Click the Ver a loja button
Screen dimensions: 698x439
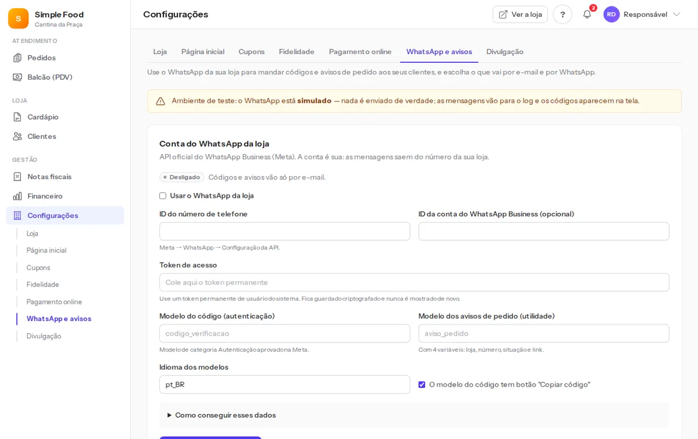pyautogui.click(x=520, y=15)
